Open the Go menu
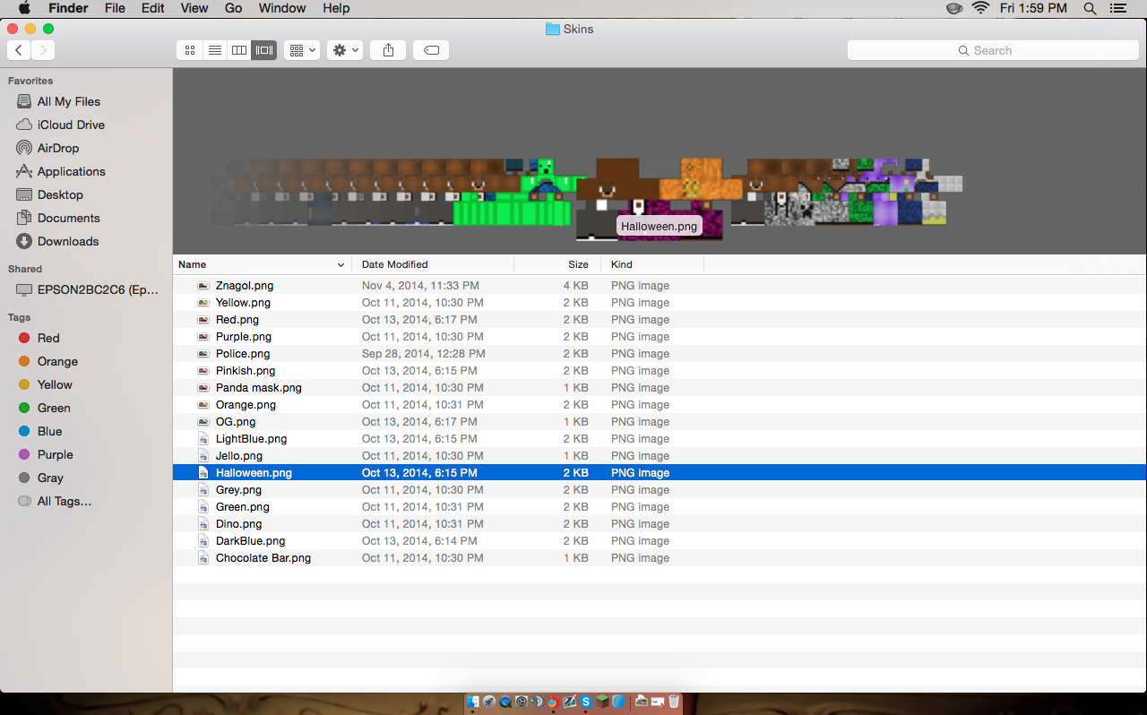This screenshot has height=715, width=1147. click(234, 8)
